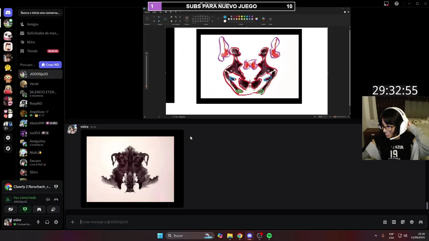Screen dimensions: 429x241
Task: Open the apps controller icon in message bar
Action: click(421, 222)
